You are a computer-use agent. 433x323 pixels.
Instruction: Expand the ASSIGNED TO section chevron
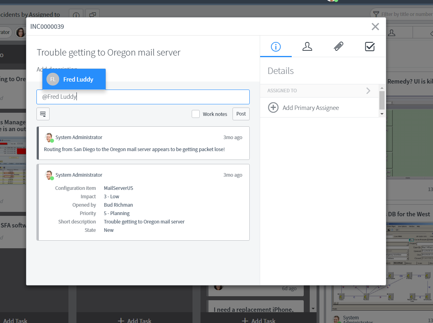[x=368, y=91]
